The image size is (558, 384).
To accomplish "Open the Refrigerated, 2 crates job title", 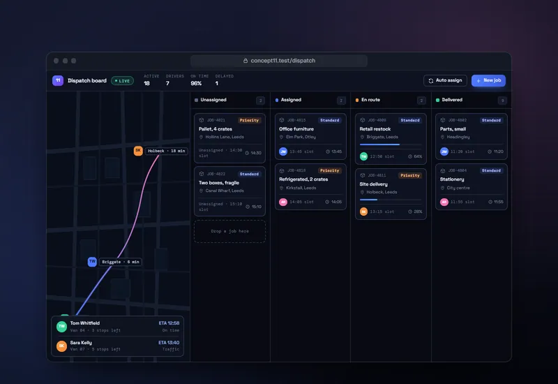I will (x=303, y=179).
